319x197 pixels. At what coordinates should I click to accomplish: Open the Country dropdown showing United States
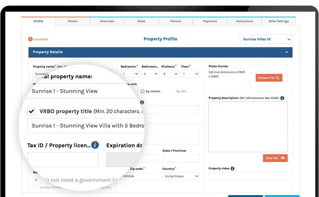coord(181,176)
